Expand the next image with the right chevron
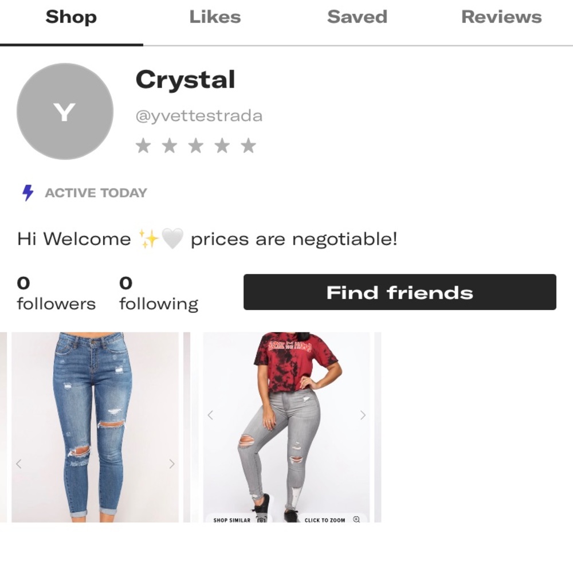This screenshot has width=573, height=573. (363, 414)
